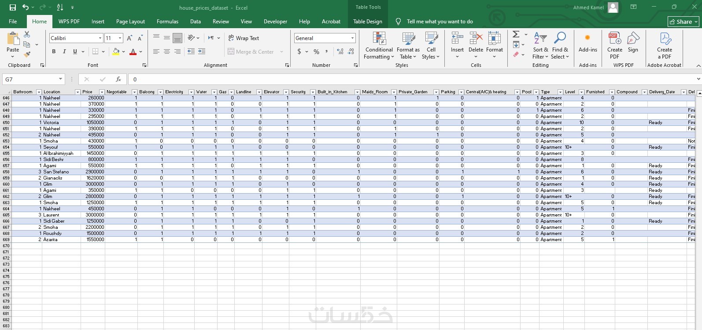This screenshot has height=330, width=702.
Task: Click the Font Color red A swatch
Action: click(133, 51)
